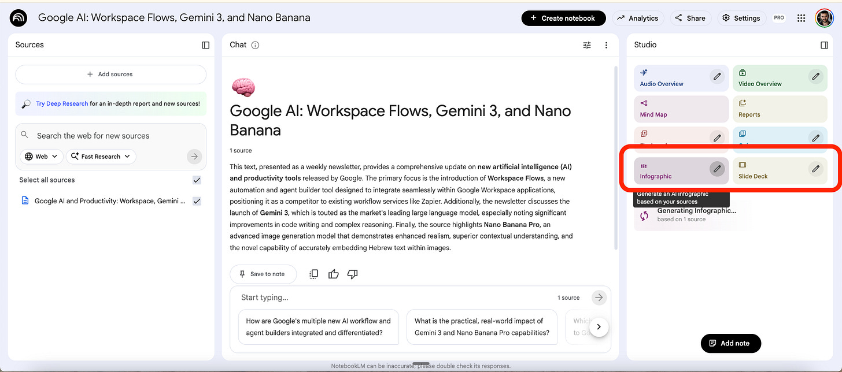The width and height of the screenshot is (842, 372).
Task: Open the Google apps grid
Action: coord(801,18)
